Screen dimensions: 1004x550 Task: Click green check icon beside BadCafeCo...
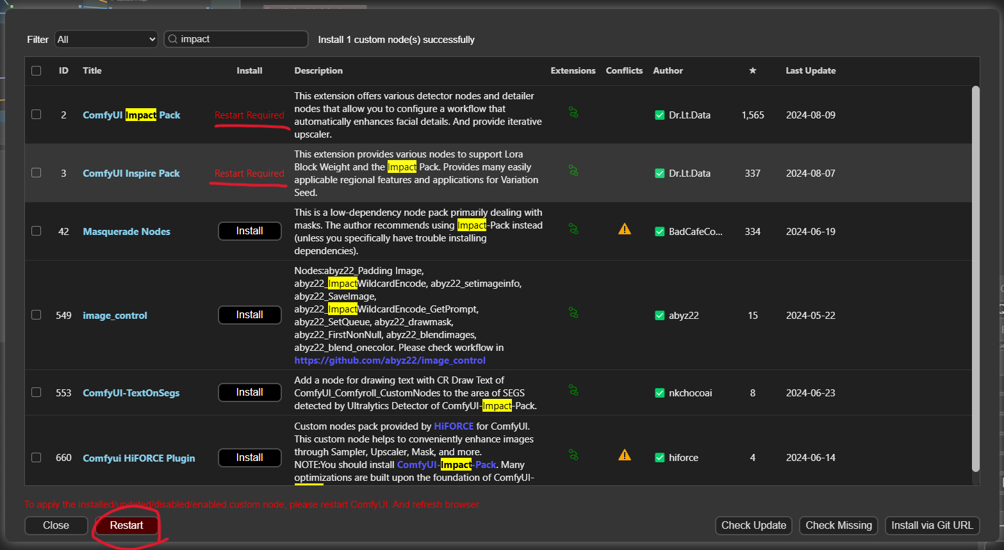tap(660, 232)
